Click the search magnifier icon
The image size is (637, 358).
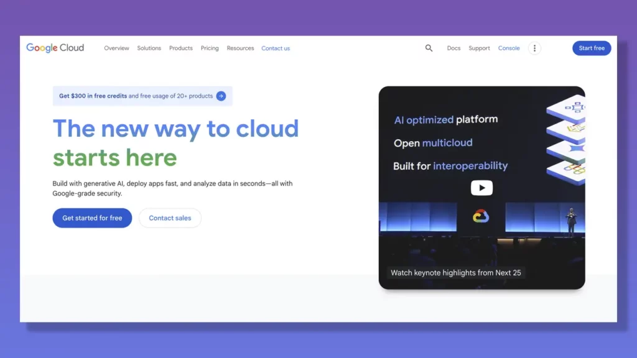click(429, 48)
